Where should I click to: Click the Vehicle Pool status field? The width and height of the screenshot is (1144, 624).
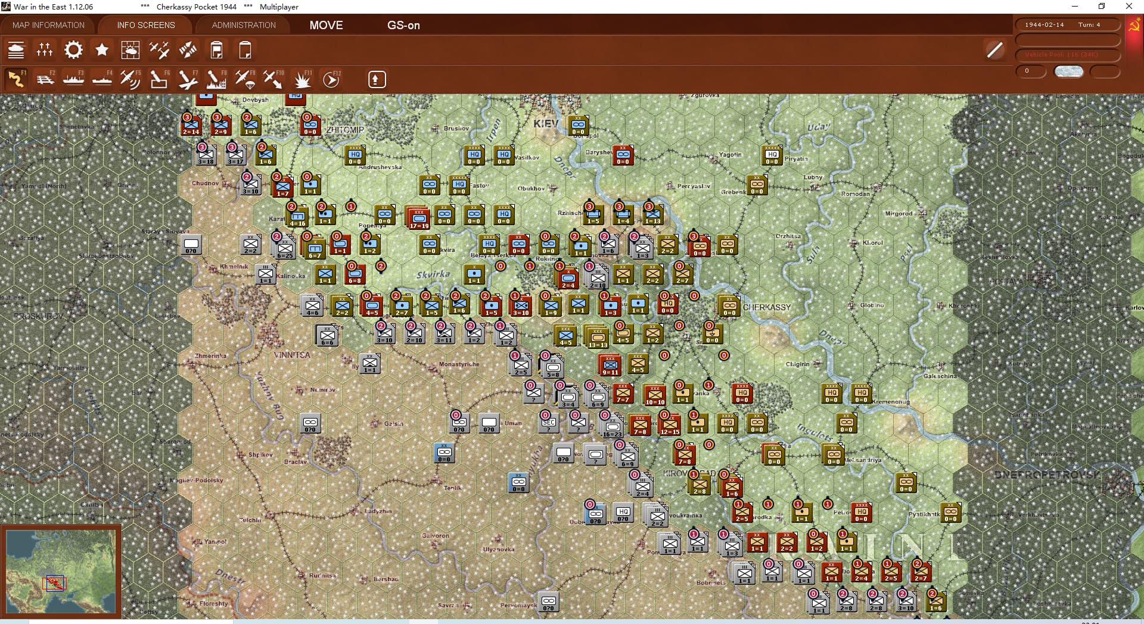[1067, 55]
